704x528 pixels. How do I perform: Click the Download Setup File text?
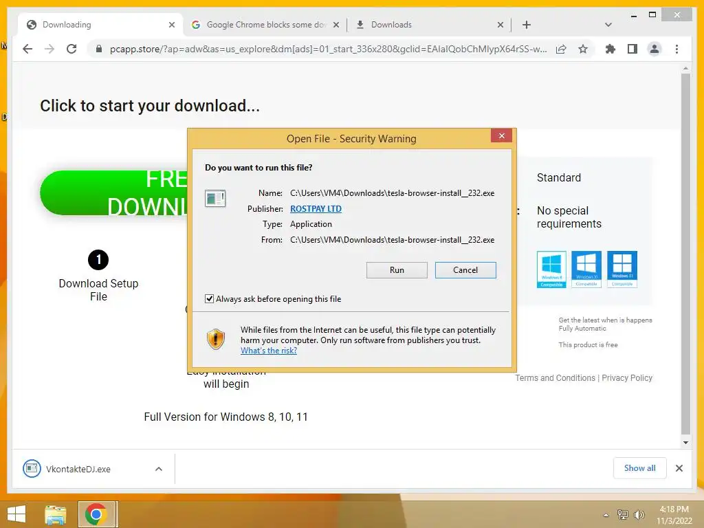pyautogui.click(x=98, y=290)
